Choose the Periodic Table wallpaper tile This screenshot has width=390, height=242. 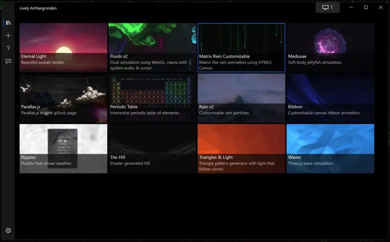click(x=153, y=98)
